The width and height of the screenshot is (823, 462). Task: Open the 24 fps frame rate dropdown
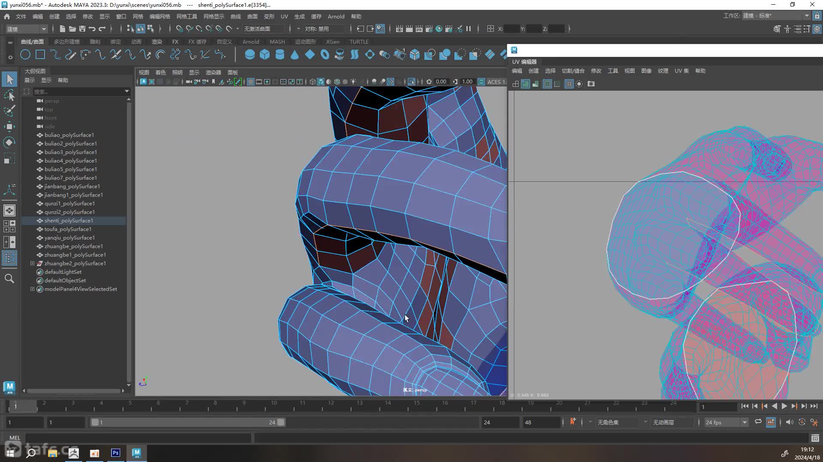pyautogui.click(x=726, y=422)
